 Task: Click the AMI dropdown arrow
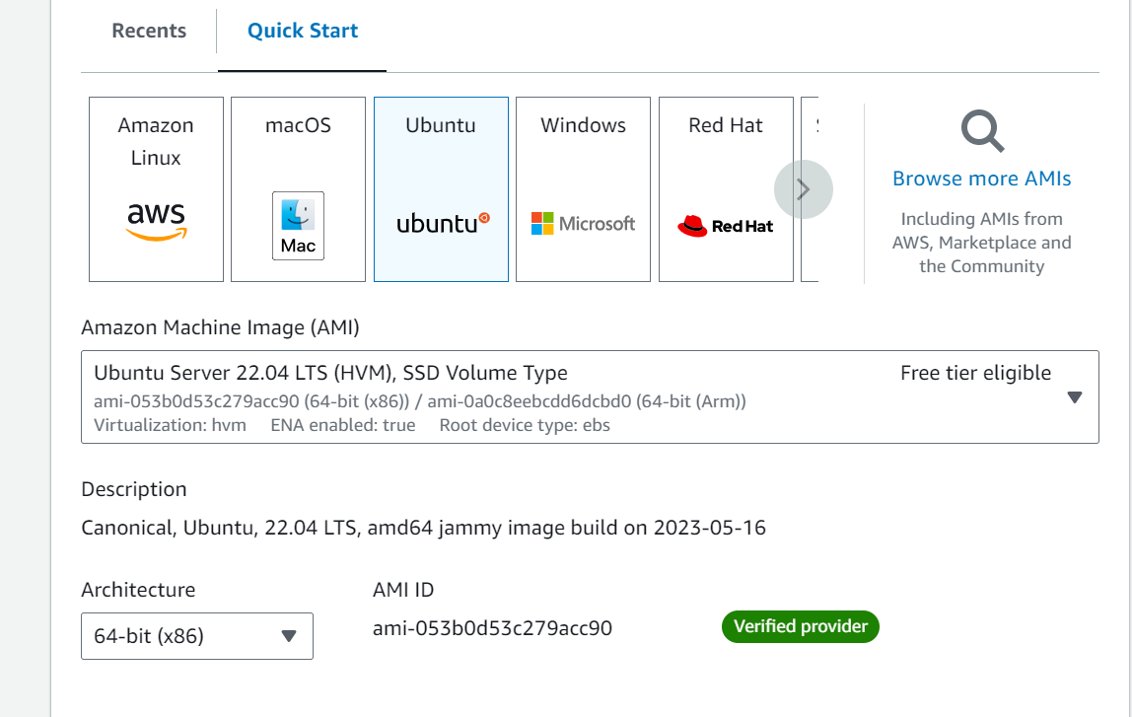[1074, 397]
